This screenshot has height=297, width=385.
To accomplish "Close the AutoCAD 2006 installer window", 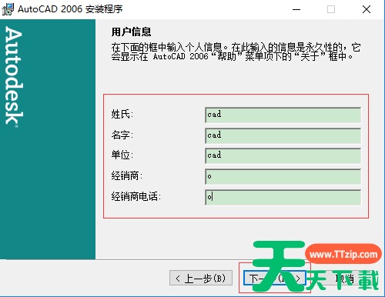I will (367, 9).
